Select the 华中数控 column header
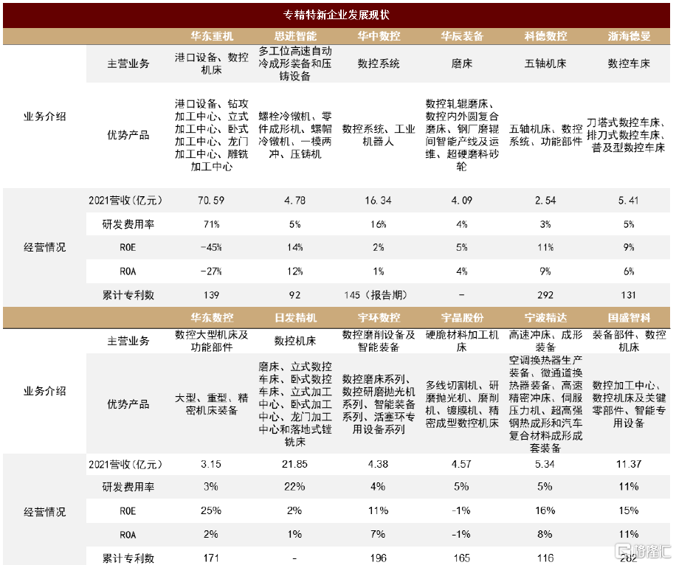This screenshot has height=565, width=676. pos(379,36)
